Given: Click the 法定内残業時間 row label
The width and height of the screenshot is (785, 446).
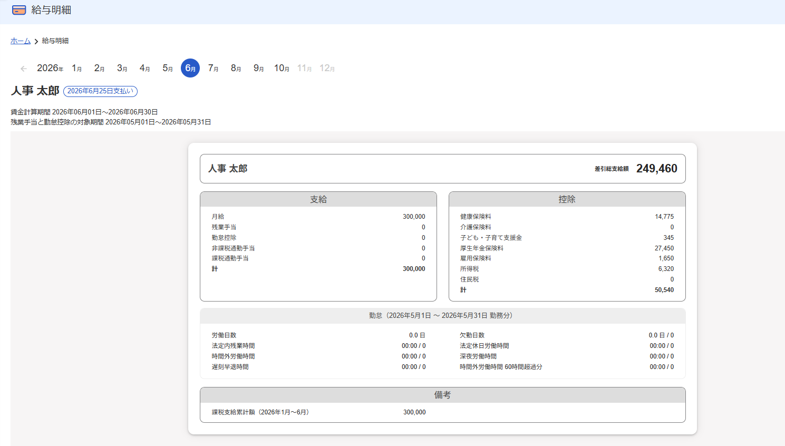Looking at the screenshot, I should click(x=233, y=346).
